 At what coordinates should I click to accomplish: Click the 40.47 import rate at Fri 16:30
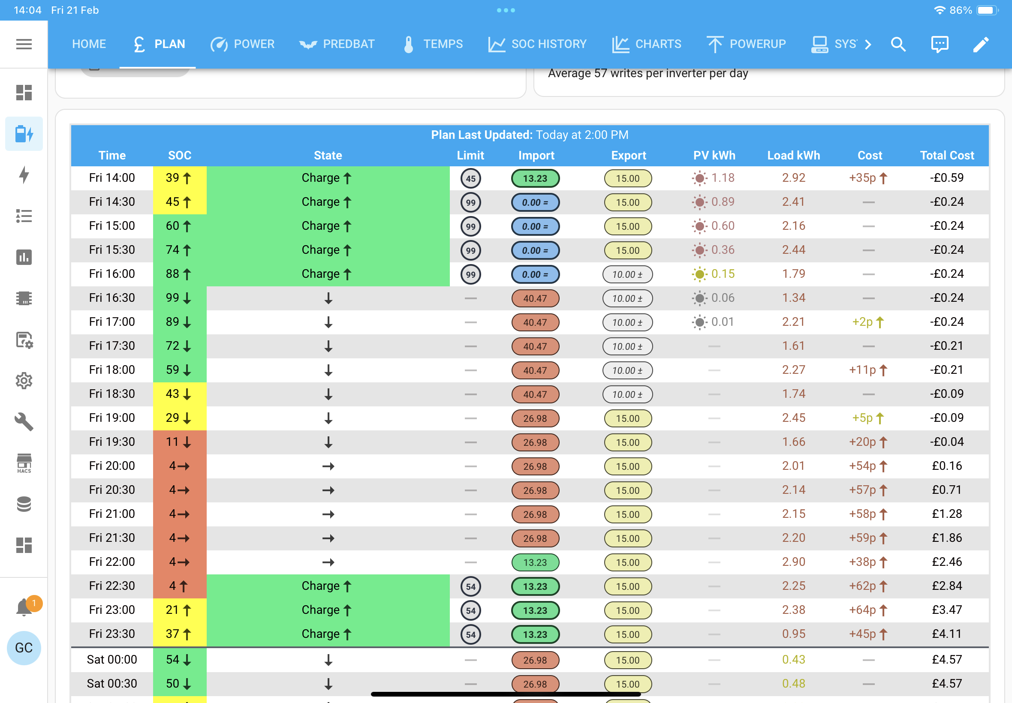coord(535,298)
